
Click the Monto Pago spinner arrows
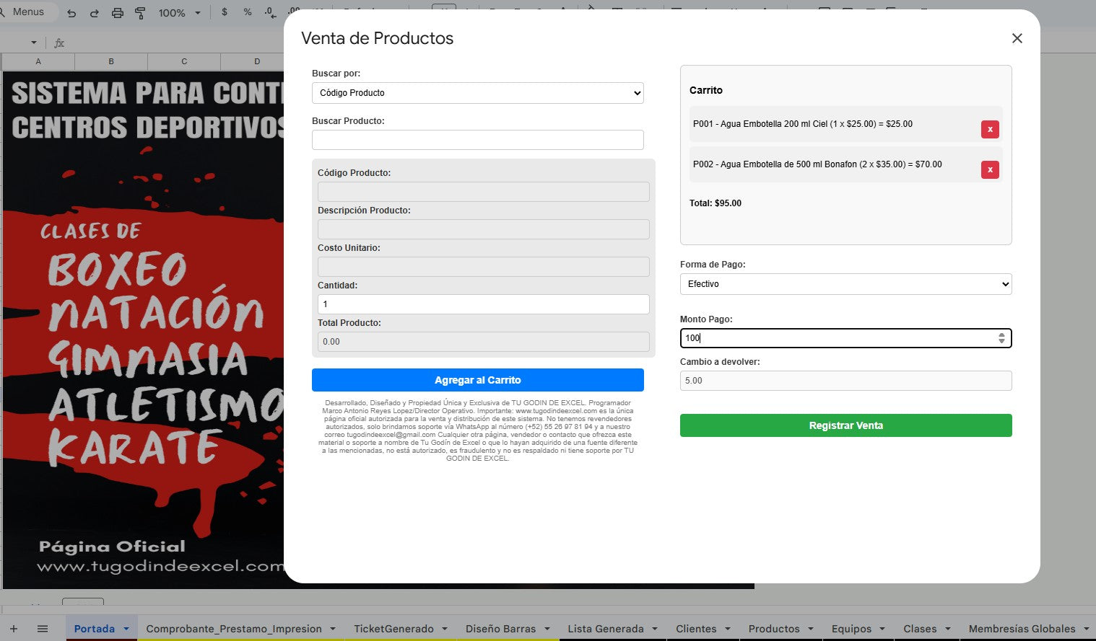click(1001, 338)
